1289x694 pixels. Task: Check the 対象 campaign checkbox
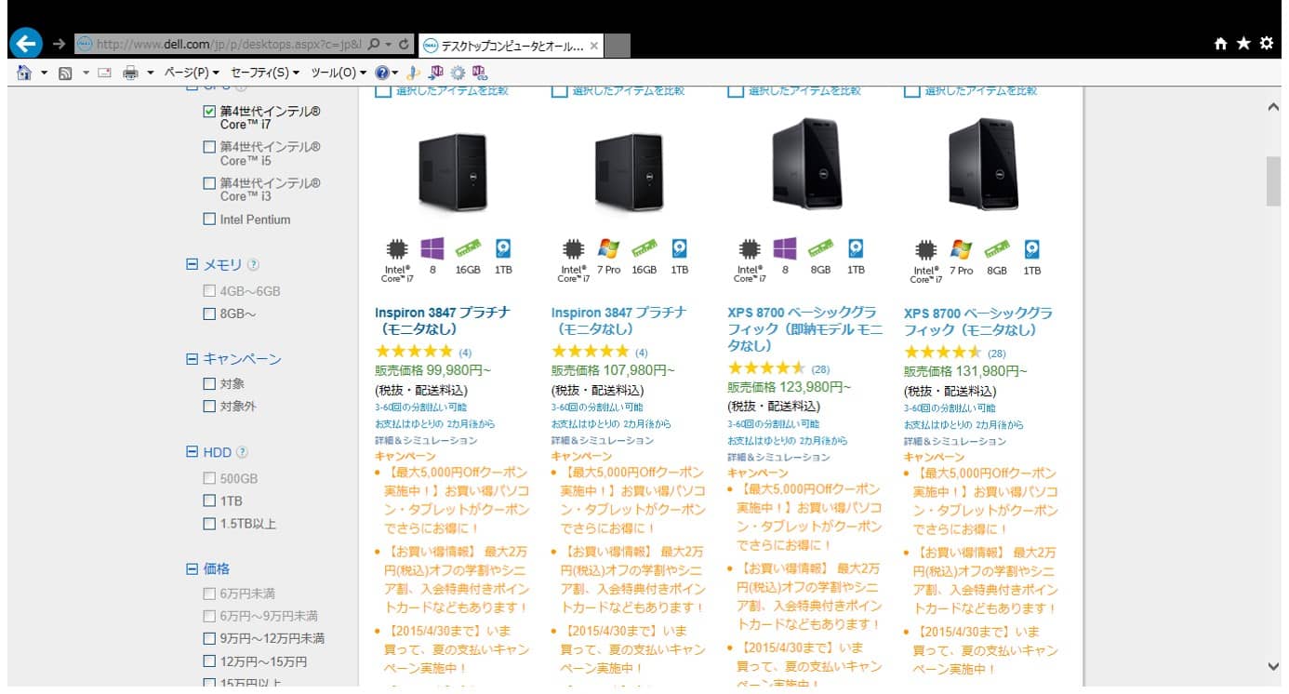(209, 383)
